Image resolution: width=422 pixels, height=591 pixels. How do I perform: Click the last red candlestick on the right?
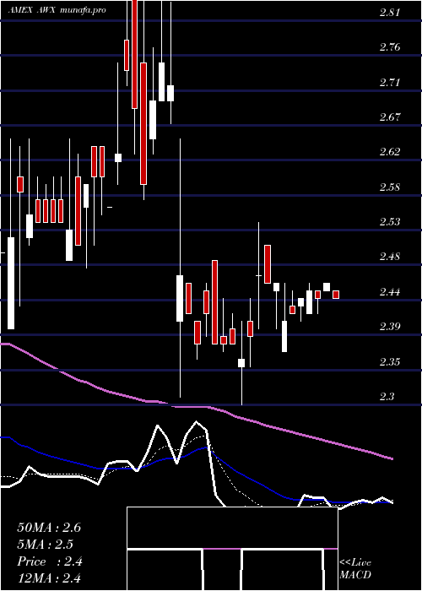click(x=336, y=295)
